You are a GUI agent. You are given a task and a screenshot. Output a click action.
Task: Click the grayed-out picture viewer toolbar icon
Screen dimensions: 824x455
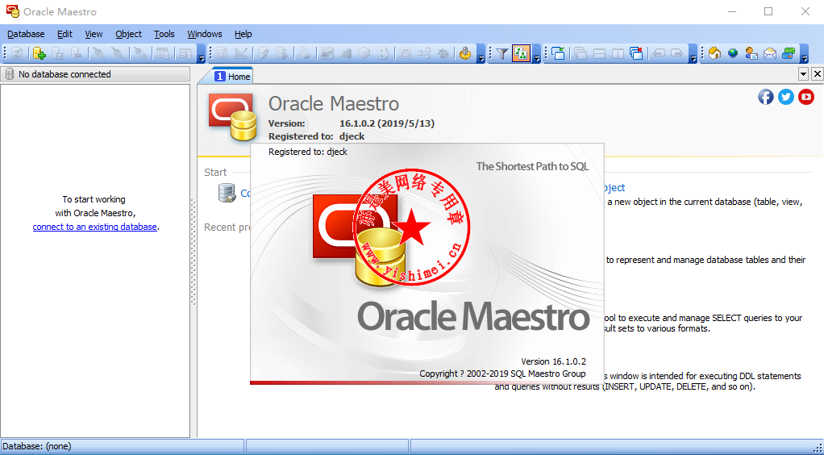[x=327, y=53]
